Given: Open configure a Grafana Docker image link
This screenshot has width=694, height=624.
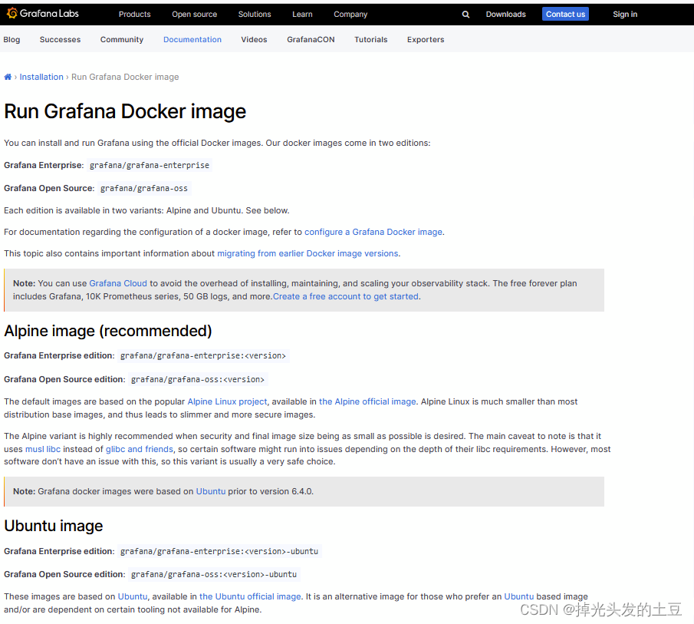Looking at the screenshot, I should tap(373, 232).
